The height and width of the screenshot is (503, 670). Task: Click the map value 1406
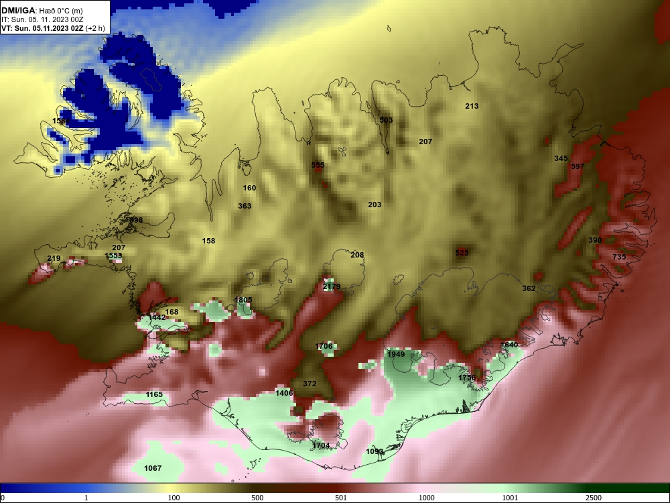click(x=284, y=393)
